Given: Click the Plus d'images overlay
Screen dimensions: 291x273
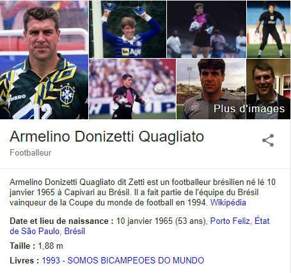Looking at the screenshot, I should point(249,108).
